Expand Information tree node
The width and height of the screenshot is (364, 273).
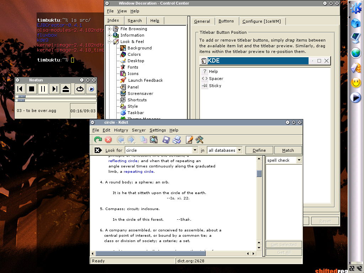109,35
